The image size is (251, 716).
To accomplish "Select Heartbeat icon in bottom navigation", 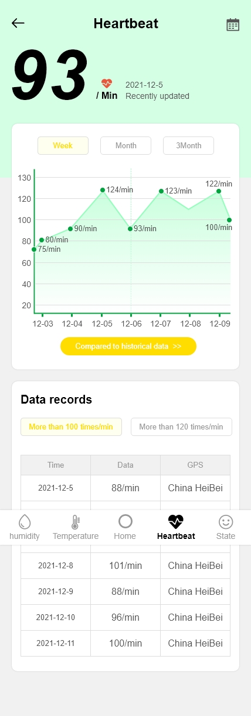I will pyautogui.click(x=176, y=521).
